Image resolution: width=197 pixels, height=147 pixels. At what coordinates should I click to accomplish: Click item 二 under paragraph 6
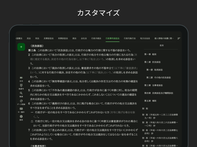pyautogui.click(x=84, y=123)
